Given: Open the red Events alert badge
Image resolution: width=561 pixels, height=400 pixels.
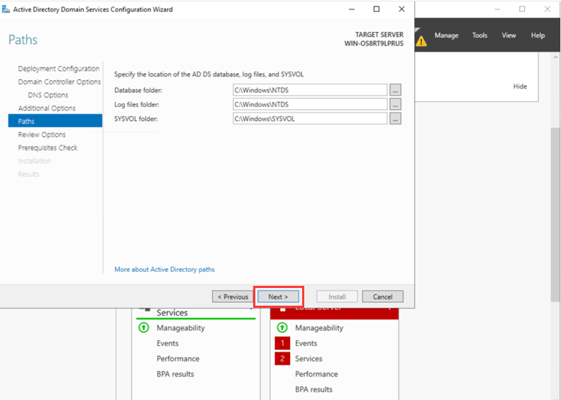Looking at the screenshot, I should tap(282, 343).
